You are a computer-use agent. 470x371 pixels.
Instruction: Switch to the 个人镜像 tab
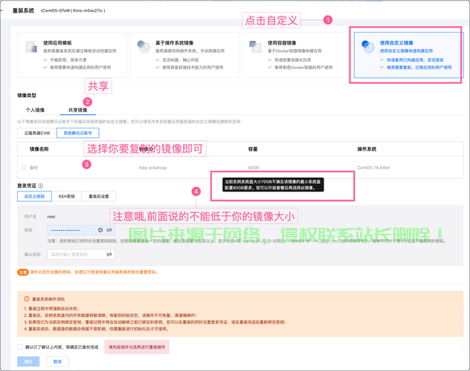click(35, 110)
